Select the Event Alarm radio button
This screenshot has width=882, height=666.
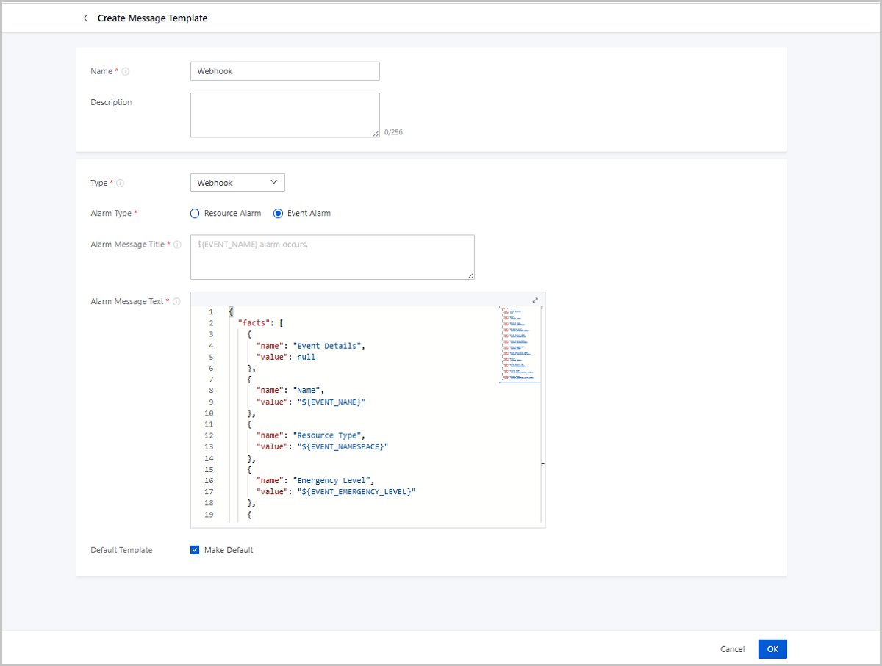tap(278, 214)
